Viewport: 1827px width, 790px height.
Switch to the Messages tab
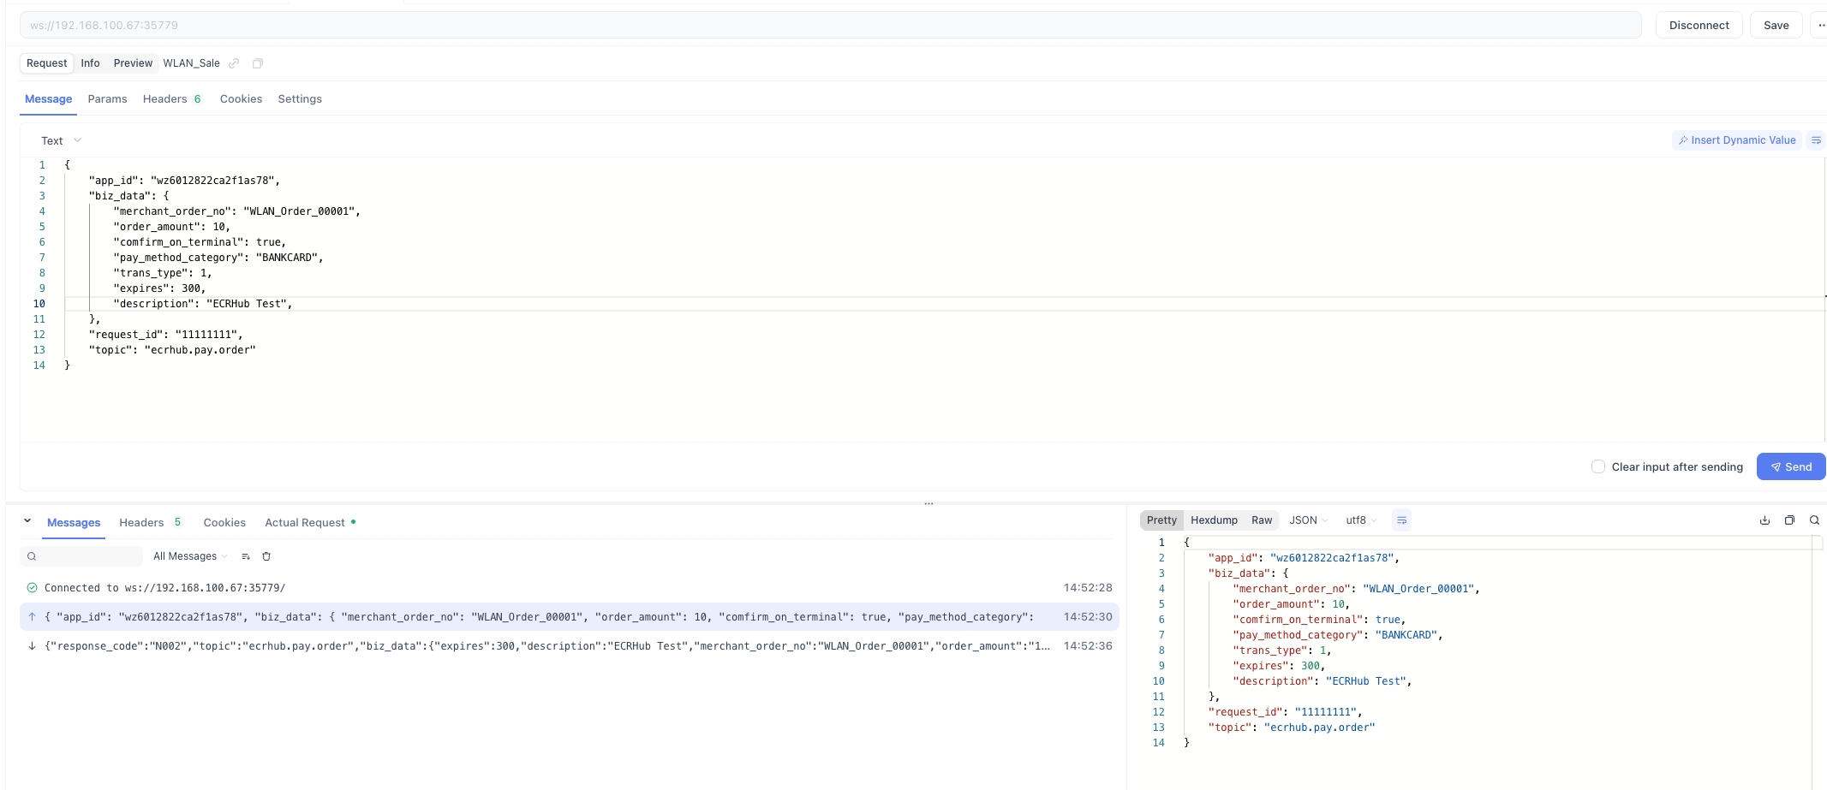click(x=74, y=522)
